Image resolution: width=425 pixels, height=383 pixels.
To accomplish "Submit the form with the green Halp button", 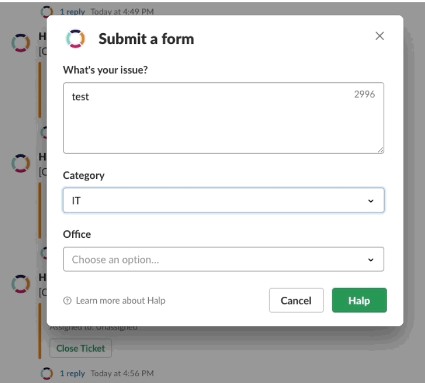I will (359, 301).
